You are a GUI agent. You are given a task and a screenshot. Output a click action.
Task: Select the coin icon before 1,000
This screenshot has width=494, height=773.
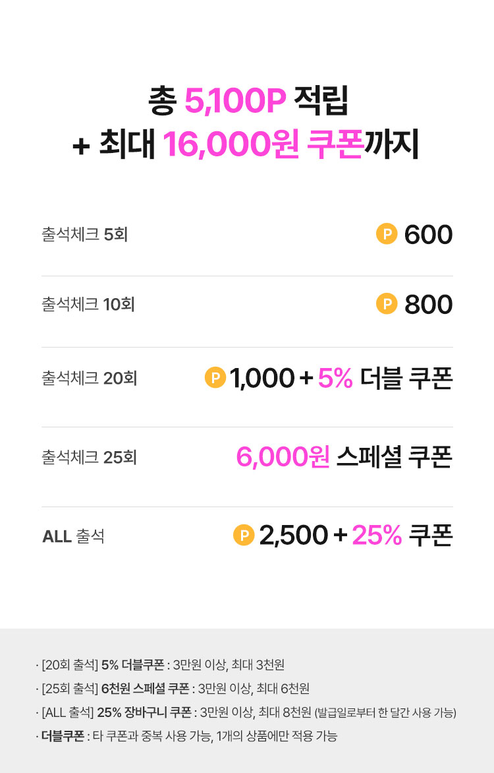(215, 378)
